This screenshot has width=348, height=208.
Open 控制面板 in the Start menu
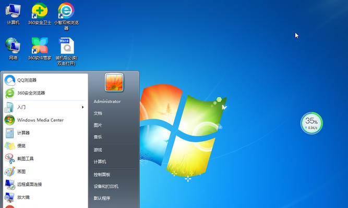[102, 175]
